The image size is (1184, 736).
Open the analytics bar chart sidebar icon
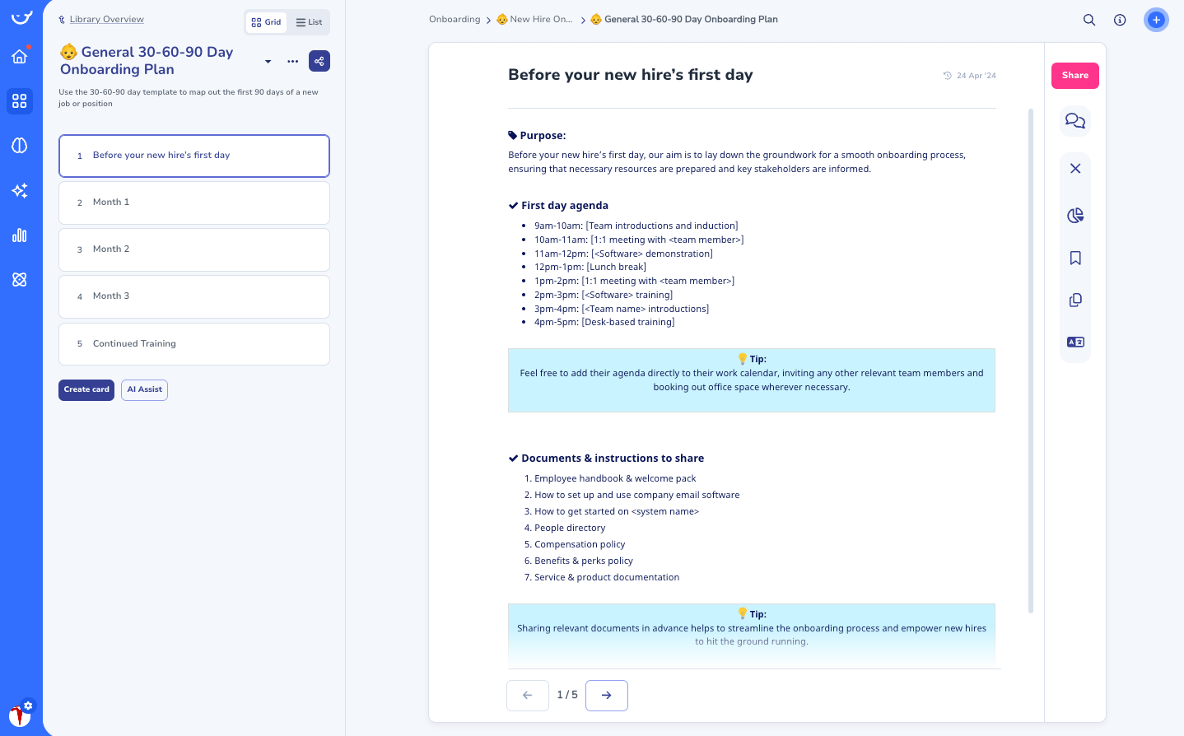[x=21, y=235]
